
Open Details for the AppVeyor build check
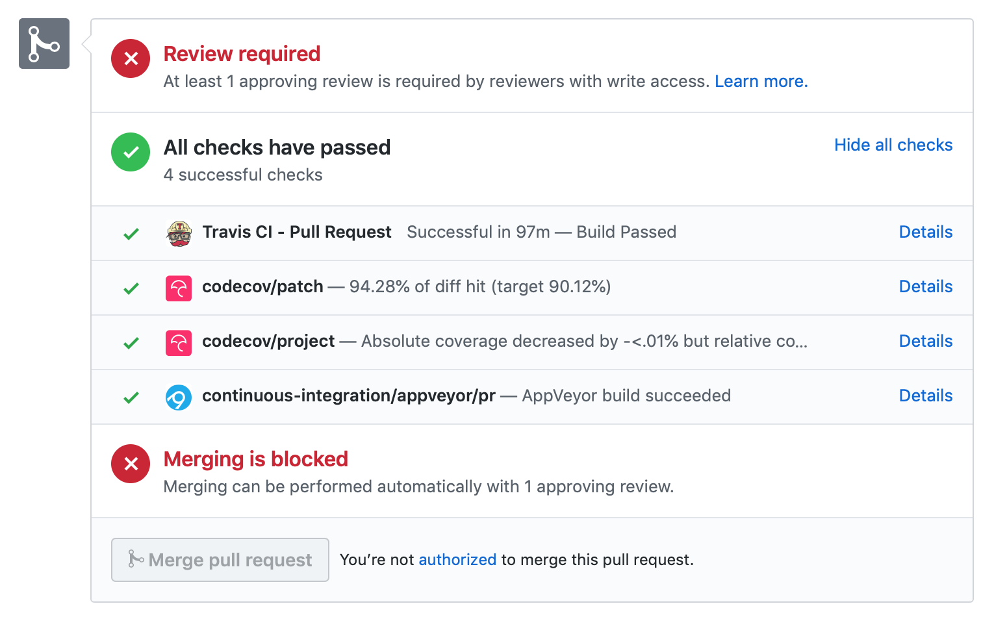pos(925,396)
